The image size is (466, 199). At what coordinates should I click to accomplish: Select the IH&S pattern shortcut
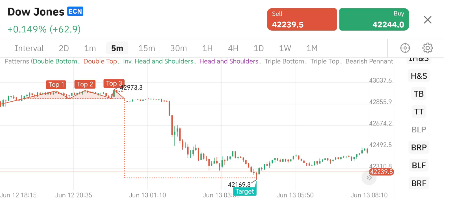click(x=418, y=58)
